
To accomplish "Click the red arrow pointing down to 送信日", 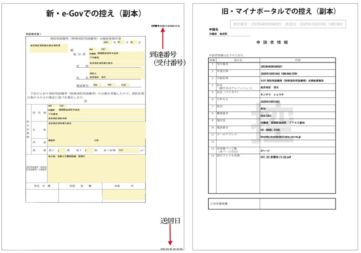I will click(170, 235).
